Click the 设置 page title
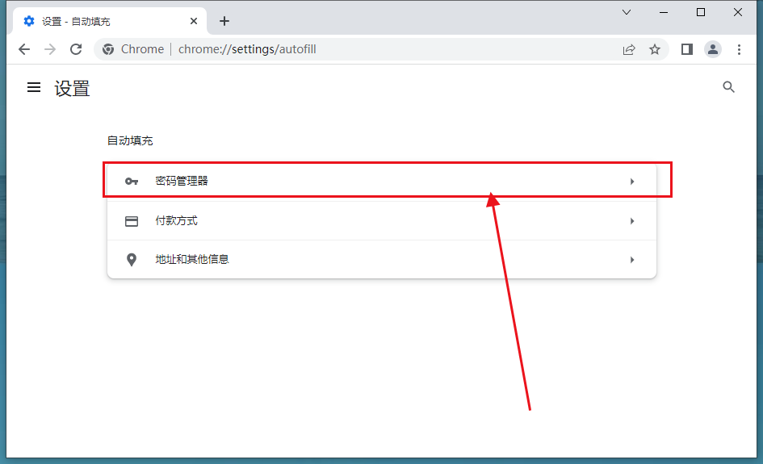763x464 pixels. pyautogui.click(x=72, y=89)
